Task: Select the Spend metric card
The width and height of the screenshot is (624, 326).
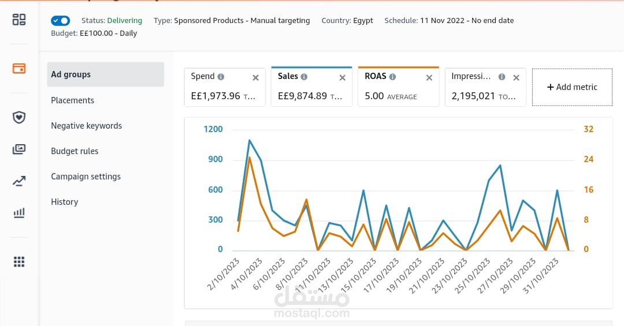Action: tap(225, 88)
